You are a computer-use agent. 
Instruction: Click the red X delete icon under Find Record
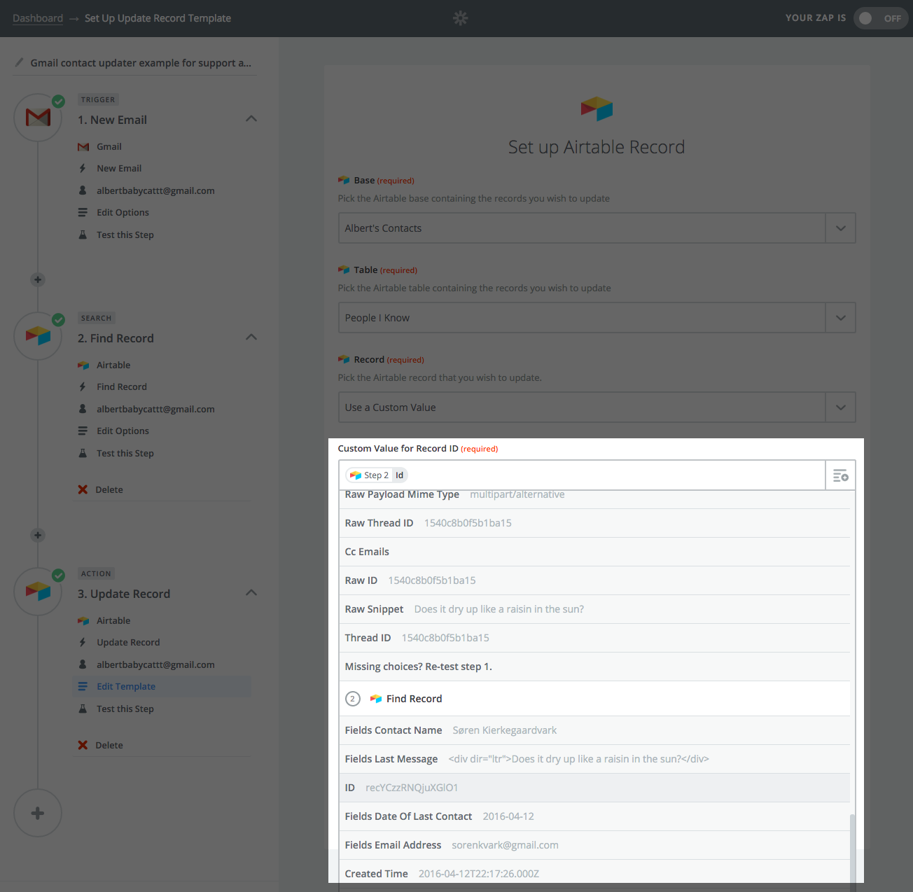tap(83, 489)
